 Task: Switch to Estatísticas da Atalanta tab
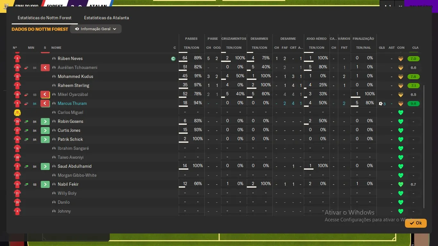[107, 18]
